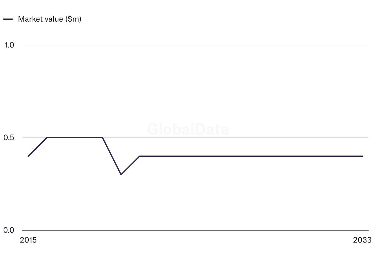This screenshot has height=258, width=376.
Task: Click the middle of the 0.5 plateau segment
Action: pyautogui.click(x=75, y=138)
